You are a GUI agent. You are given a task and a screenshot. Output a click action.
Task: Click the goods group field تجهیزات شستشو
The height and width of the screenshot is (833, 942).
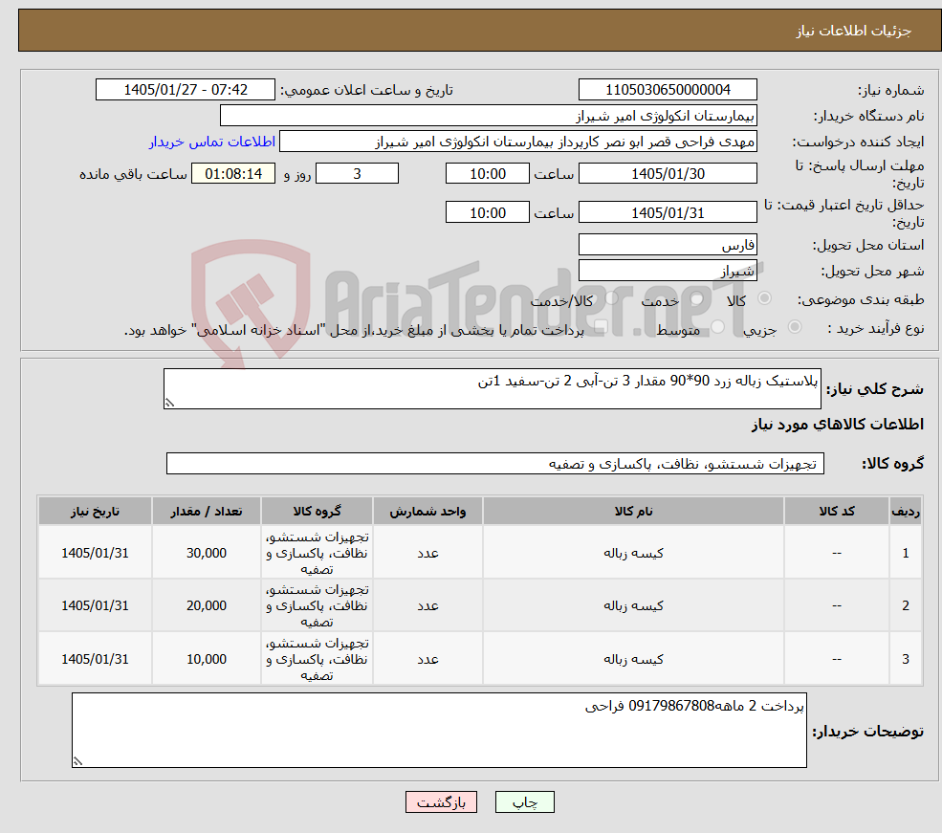coord(495,464)
